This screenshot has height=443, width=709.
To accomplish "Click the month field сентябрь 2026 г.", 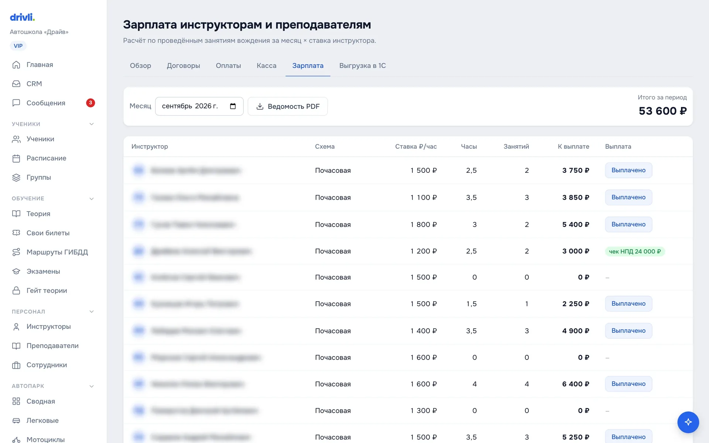I will [199, 106].
